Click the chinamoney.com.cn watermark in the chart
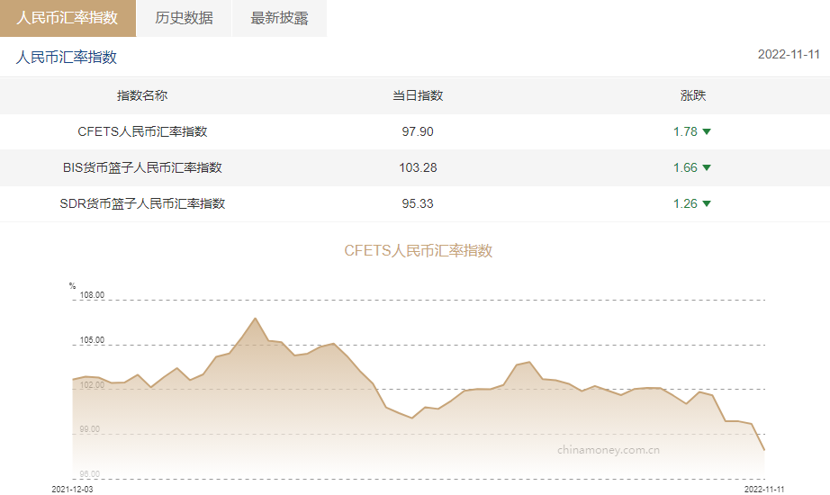830x495 pixels. pyautogui.click(x=609, y=449)
